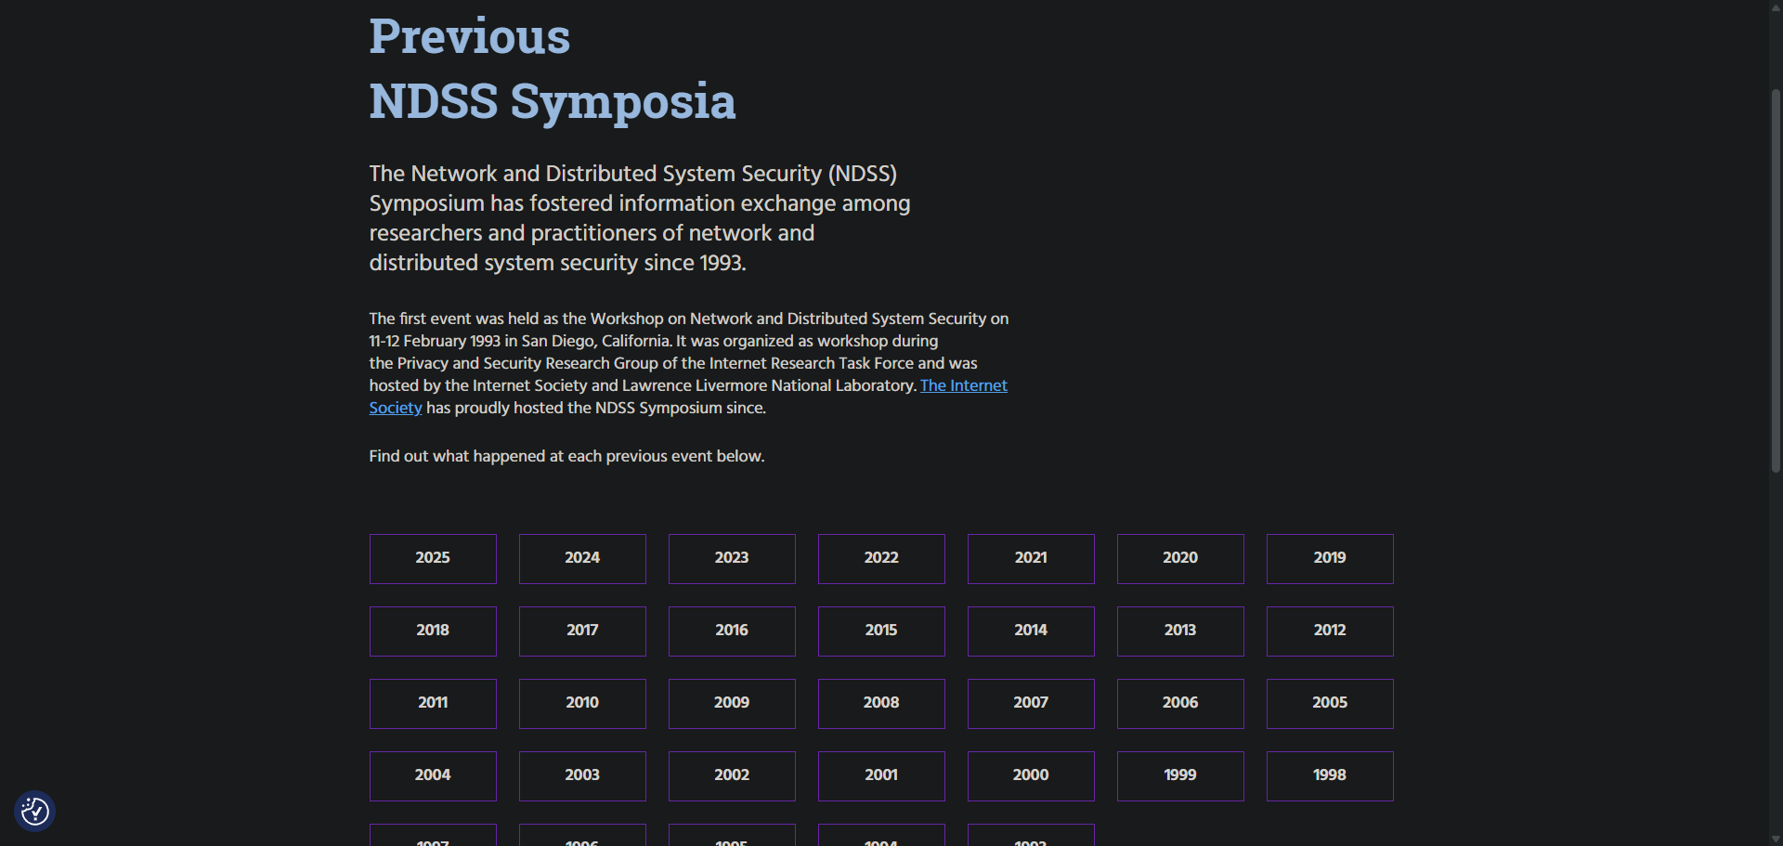Open the 2009 symposium page
This screenshot has height=846, width=1783.
pos(732,703)
